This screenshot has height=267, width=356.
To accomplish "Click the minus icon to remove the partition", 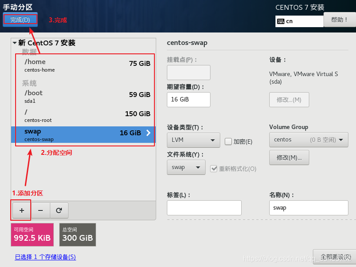I will (x=40, y=210).
